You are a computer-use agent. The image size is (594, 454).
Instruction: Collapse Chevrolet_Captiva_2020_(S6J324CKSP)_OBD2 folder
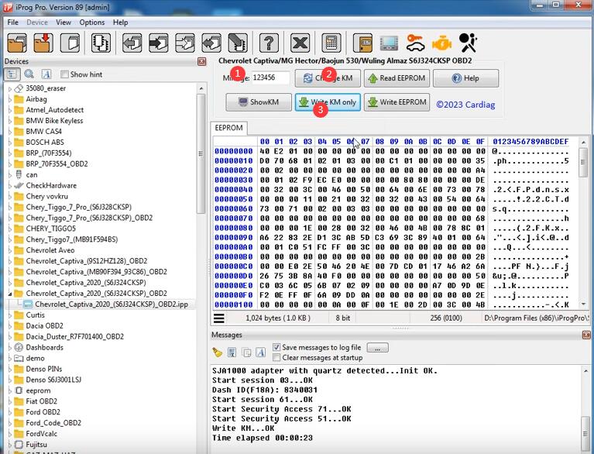point(10,294)
